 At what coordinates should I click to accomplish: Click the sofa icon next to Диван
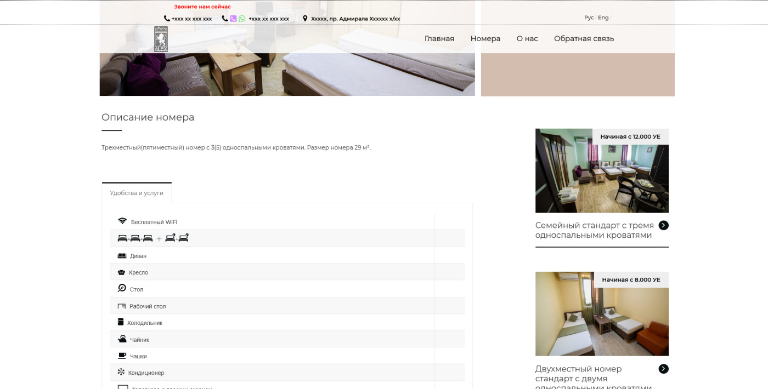click(x=122, y=256)
